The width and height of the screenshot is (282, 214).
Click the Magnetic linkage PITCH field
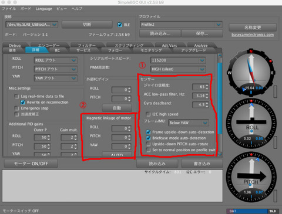click(121, 138)
